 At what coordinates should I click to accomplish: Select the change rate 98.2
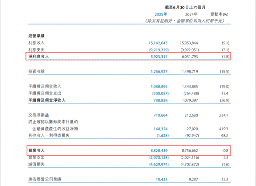tap(225, 136)
